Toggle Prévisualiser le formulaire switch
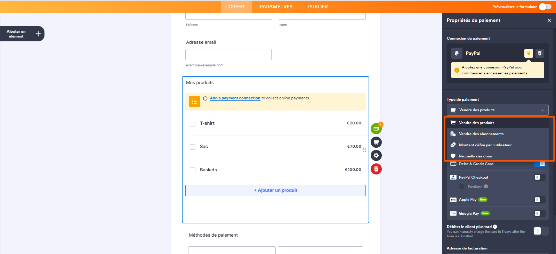 pos(545,7)
